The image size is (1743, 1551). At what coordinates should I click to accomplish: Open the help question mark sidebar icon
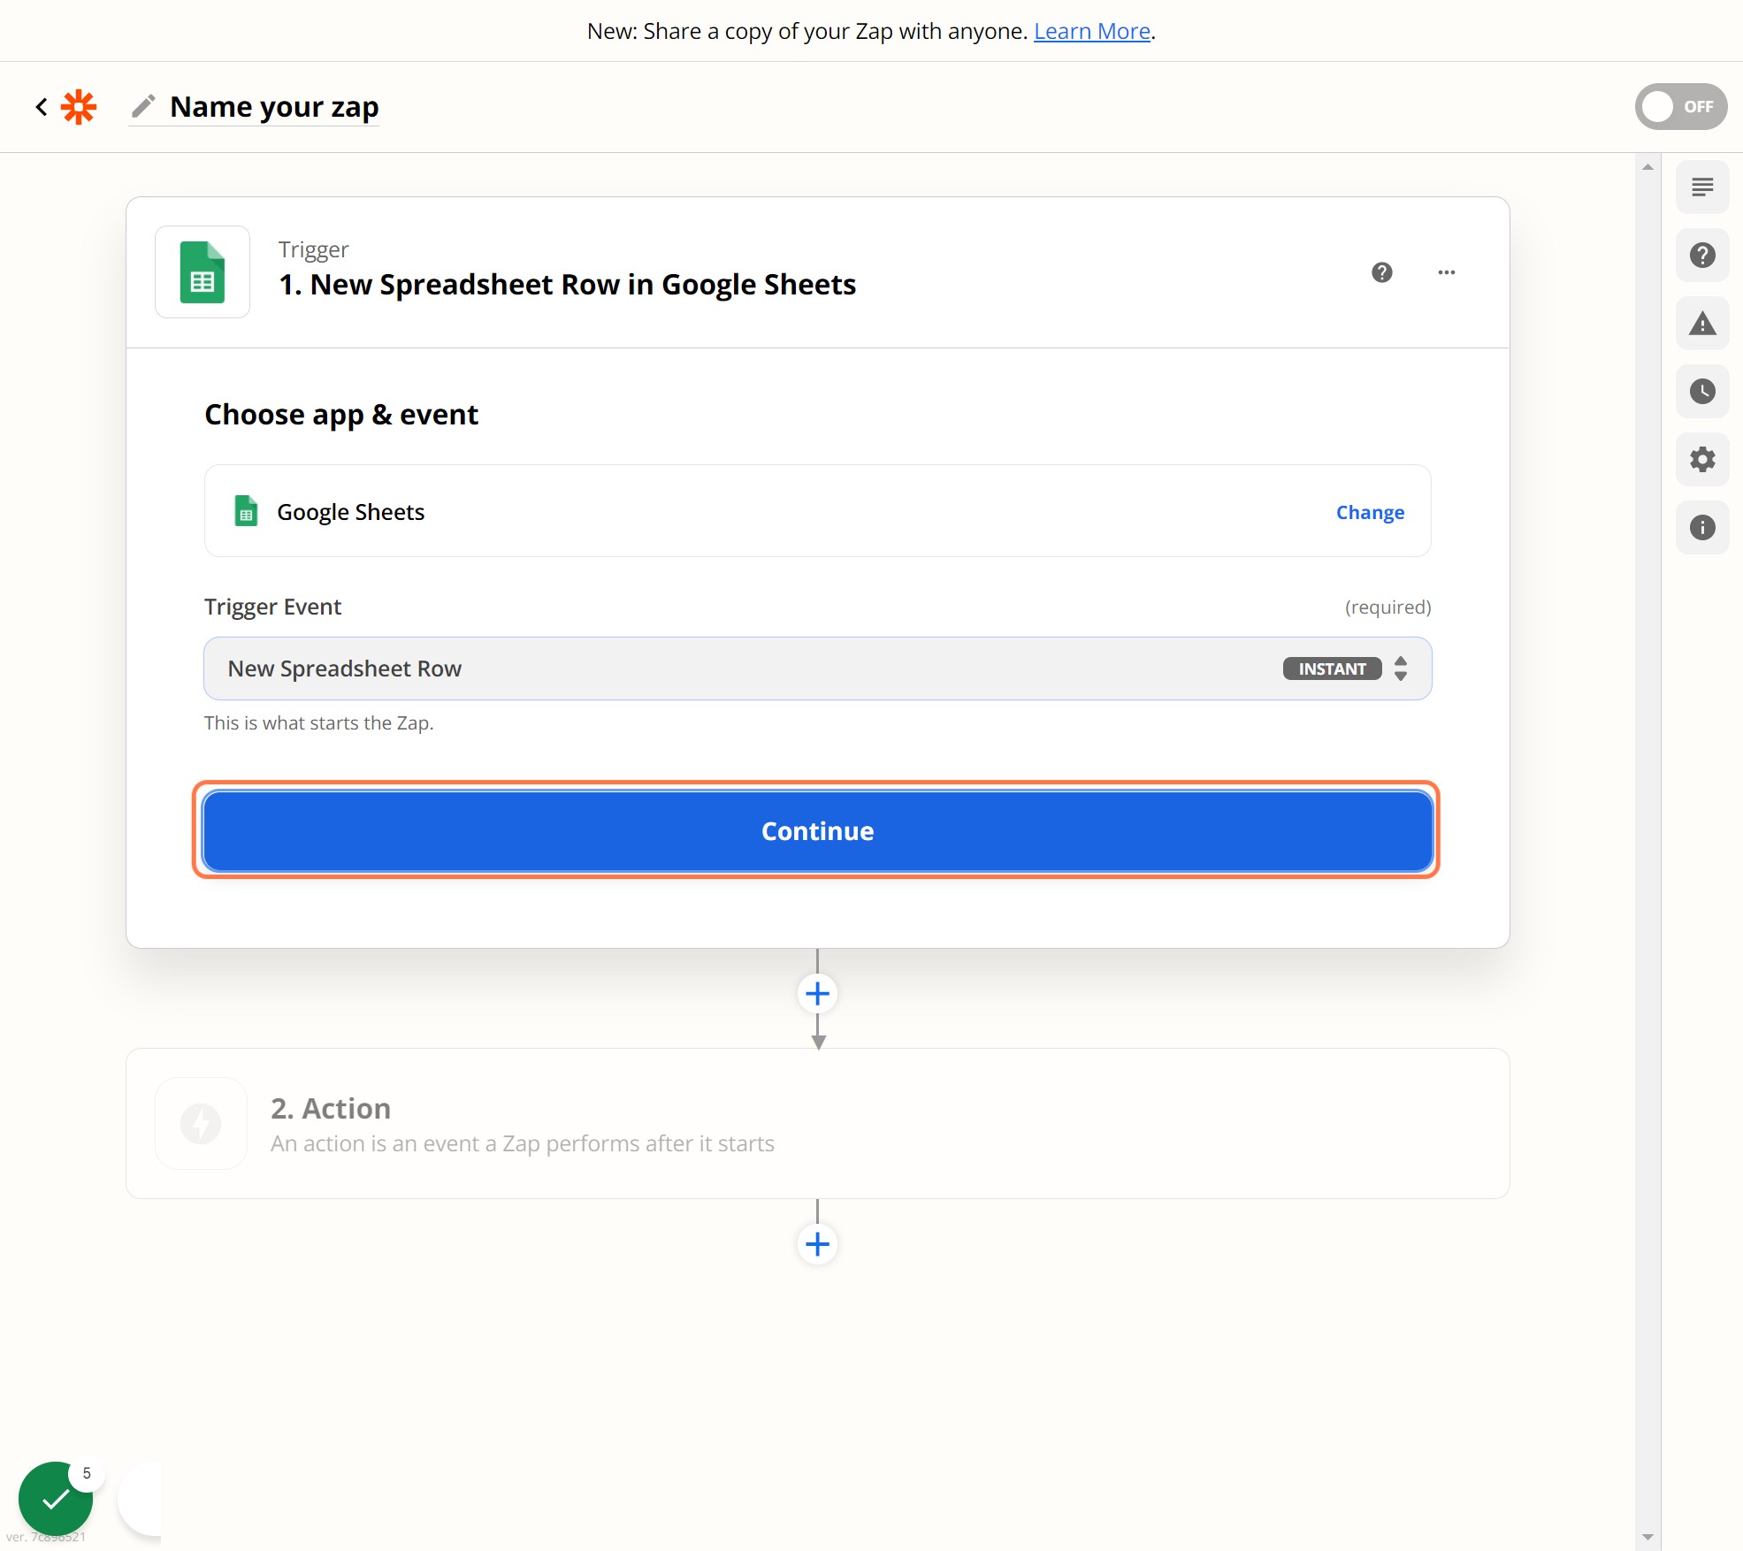coord(1702,256)
